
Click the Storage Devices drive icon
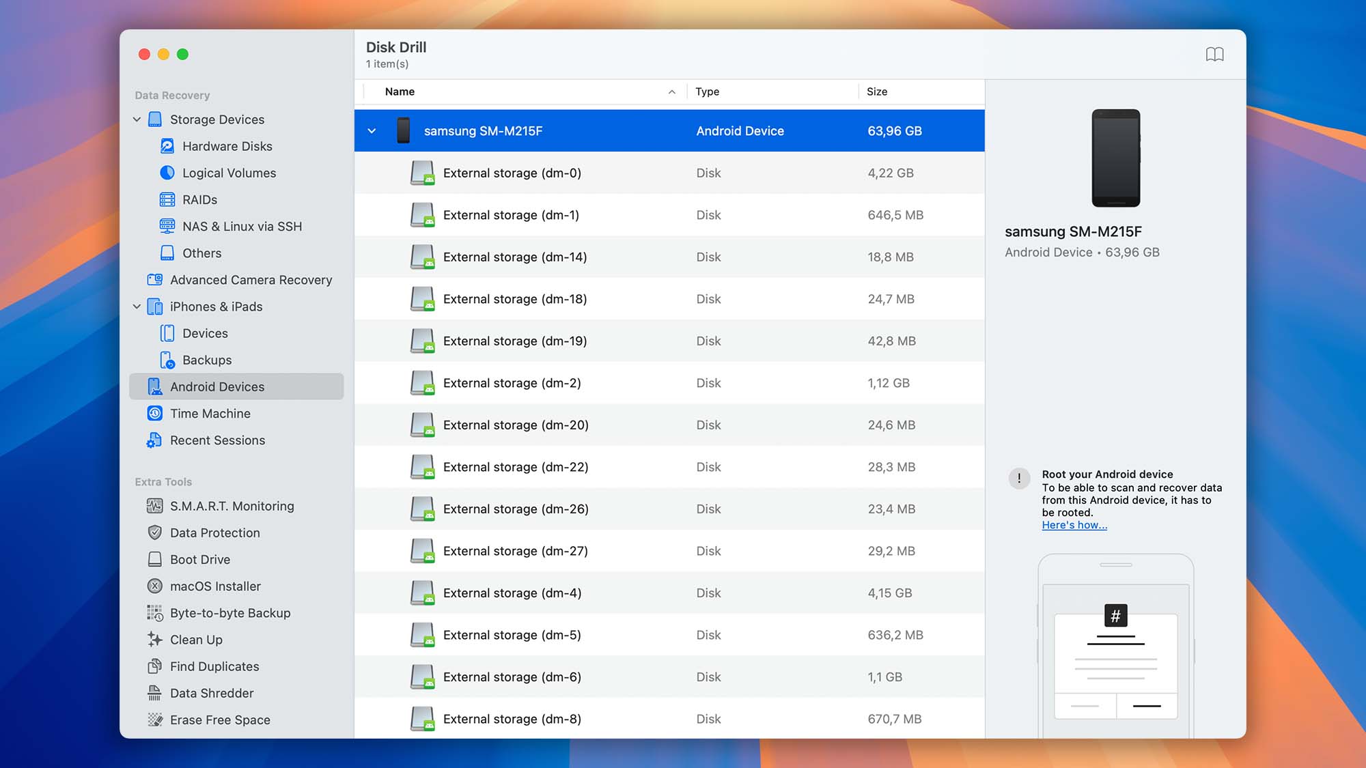point(155,119)
